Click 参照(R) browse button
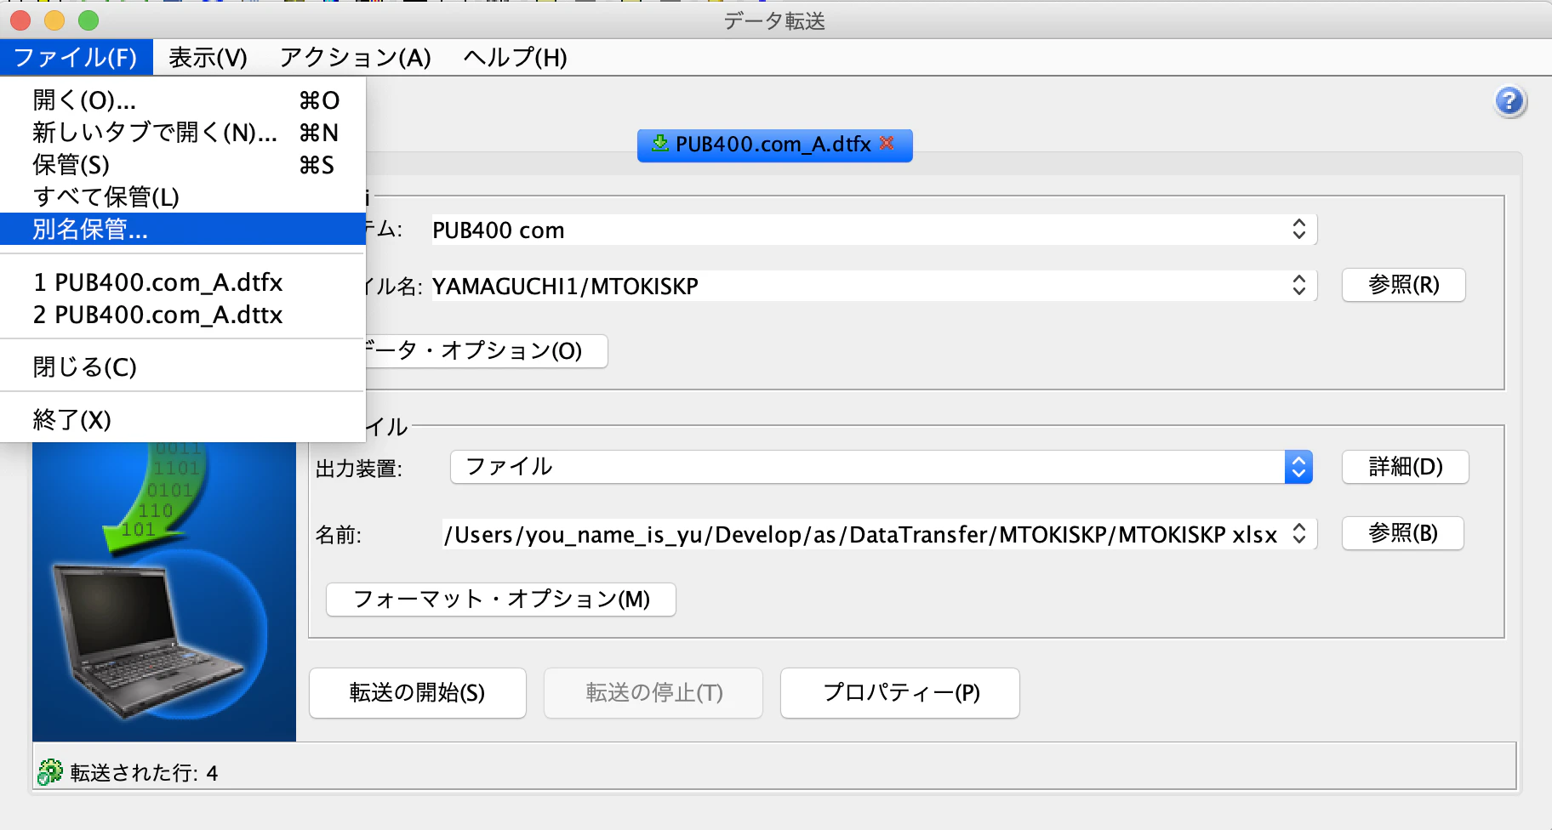 pos(1404,285)
